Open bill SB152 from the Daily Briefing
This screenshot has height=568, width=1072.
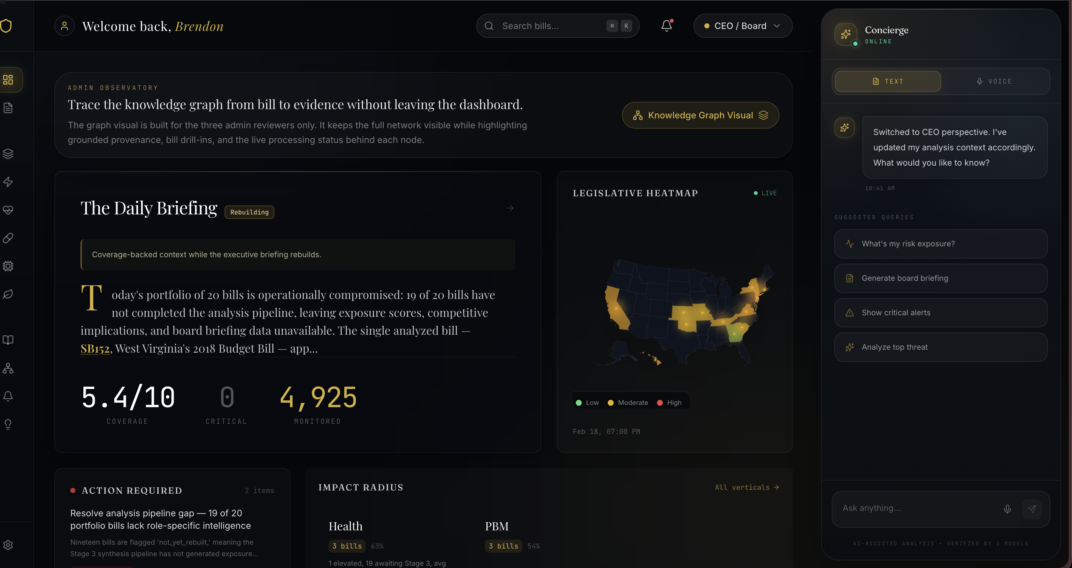(95, 349)
